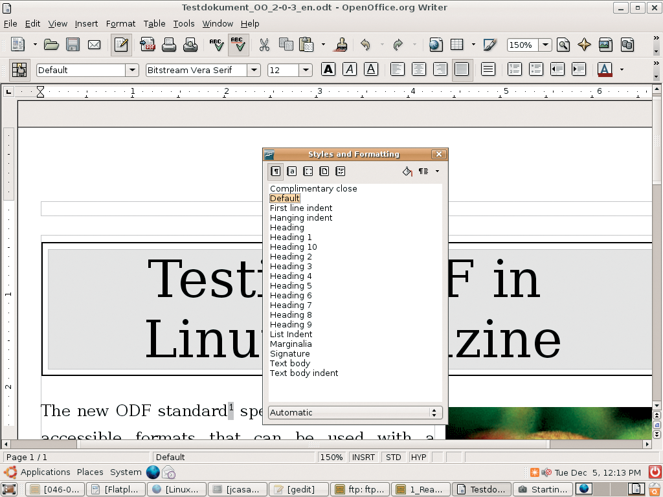Increase the paragraph indent

tap(578, 69)
